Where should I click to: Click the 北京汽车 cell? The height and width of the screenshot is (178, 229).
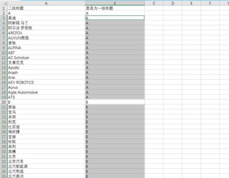coord(46,162)
